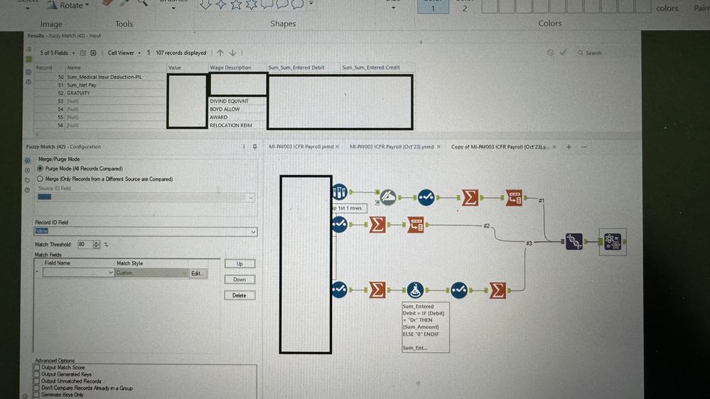Go to previous record with up arrow
Viewport: 710px width, 399px height.
220,53
